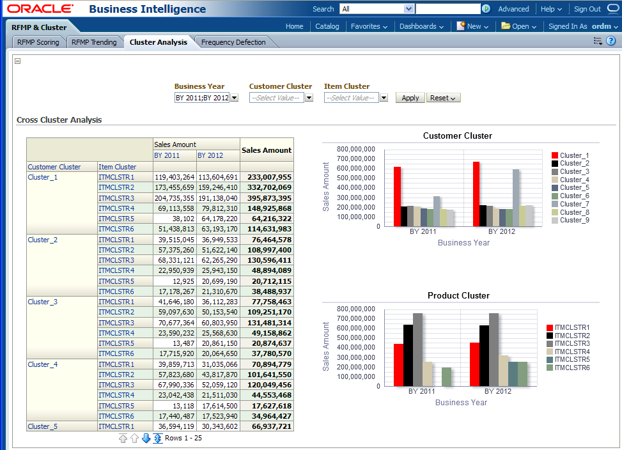
Task: Open the page options list icon
Action: point(598,41)
